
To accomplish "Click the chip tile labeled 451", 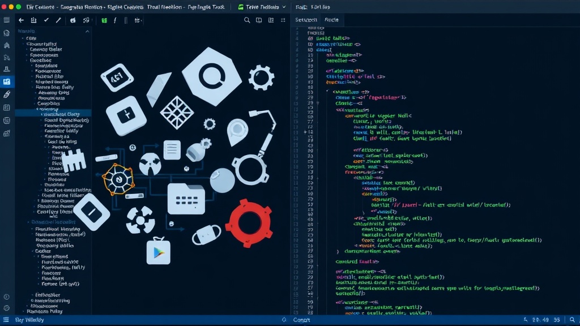I will tap(117, 78).
